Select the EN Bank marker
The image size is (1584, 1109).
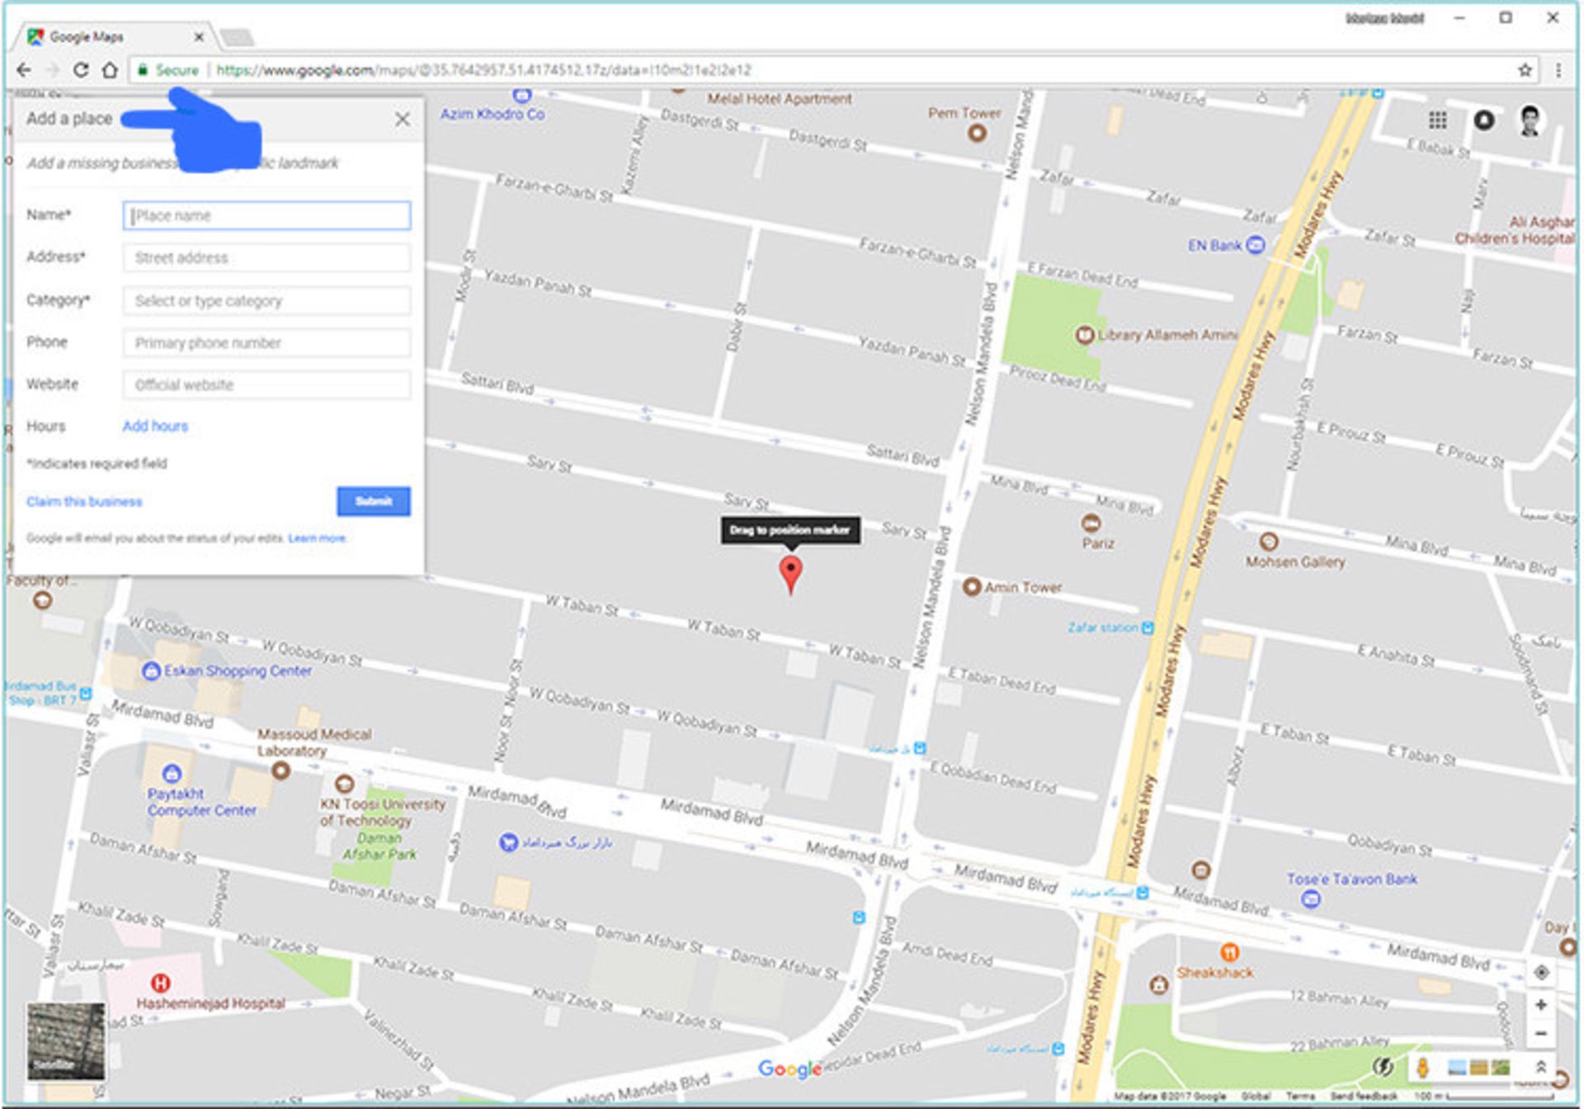pyautogui.click(x=1255, y=245)
